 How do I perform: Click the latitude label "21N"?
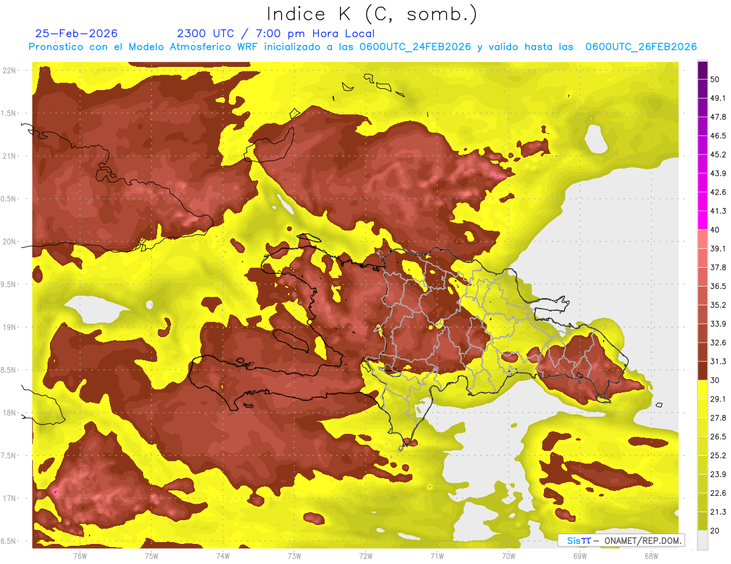9,156
